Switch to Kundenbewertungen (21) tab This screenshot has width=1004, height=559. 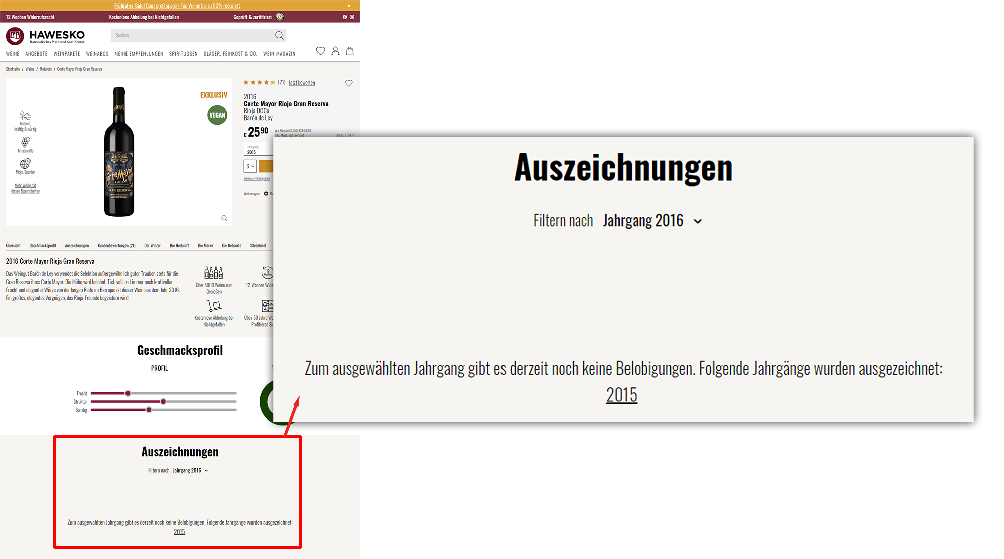(116, 246)
